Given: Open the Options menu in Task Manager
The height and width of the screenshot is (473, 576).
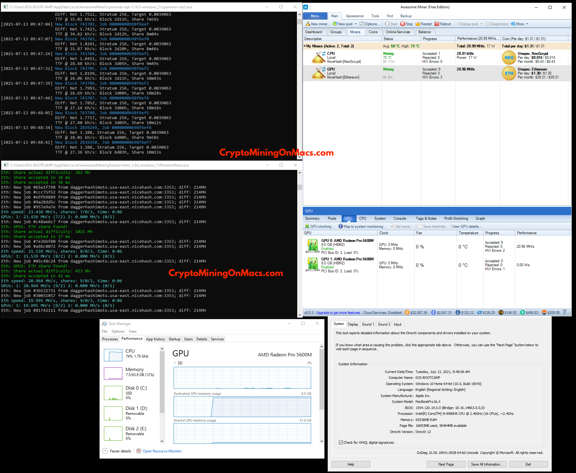Looking at the screenshot, I should point(118,331).
